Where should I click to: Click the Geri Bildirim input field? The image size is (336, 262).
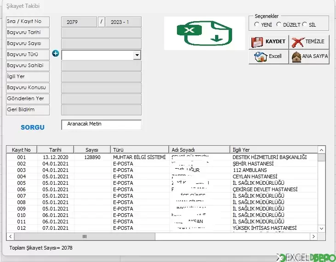click(102, 110)
